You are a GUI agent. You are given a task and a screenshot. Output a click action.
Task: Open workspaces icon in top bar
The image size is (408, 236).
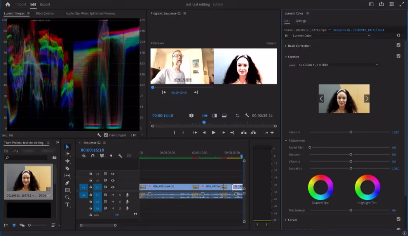tap(371, 4)
